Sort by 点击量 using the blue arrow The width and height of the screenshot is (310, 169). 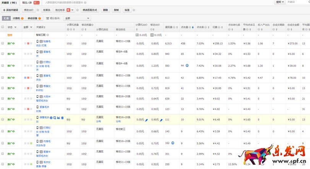click(193, 28)
